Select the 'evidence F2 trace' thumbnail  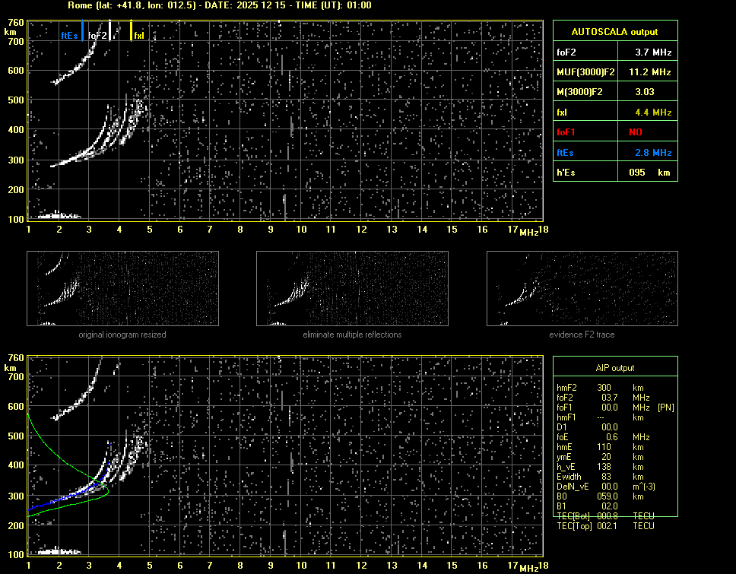[582, 288]
